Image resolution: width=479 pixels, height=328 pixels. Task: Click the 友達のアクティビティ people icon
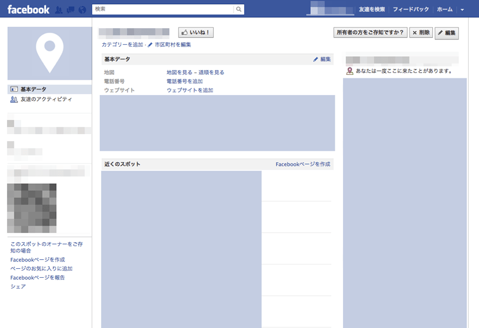point(14,99)
